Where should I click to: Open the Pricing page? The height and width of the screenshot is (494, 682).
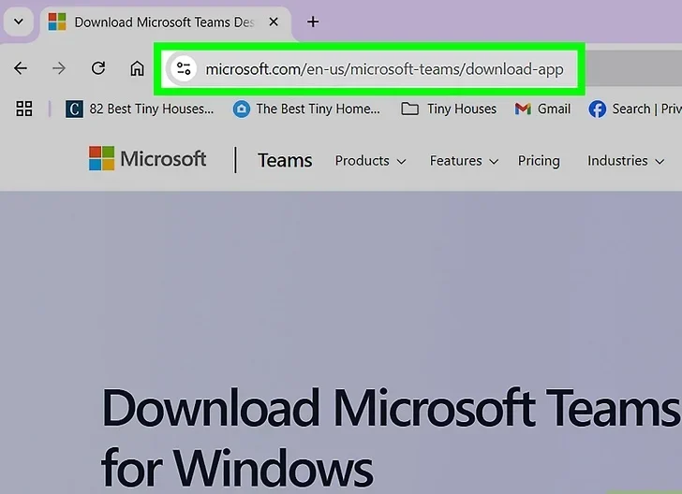(x=539, y=161)
